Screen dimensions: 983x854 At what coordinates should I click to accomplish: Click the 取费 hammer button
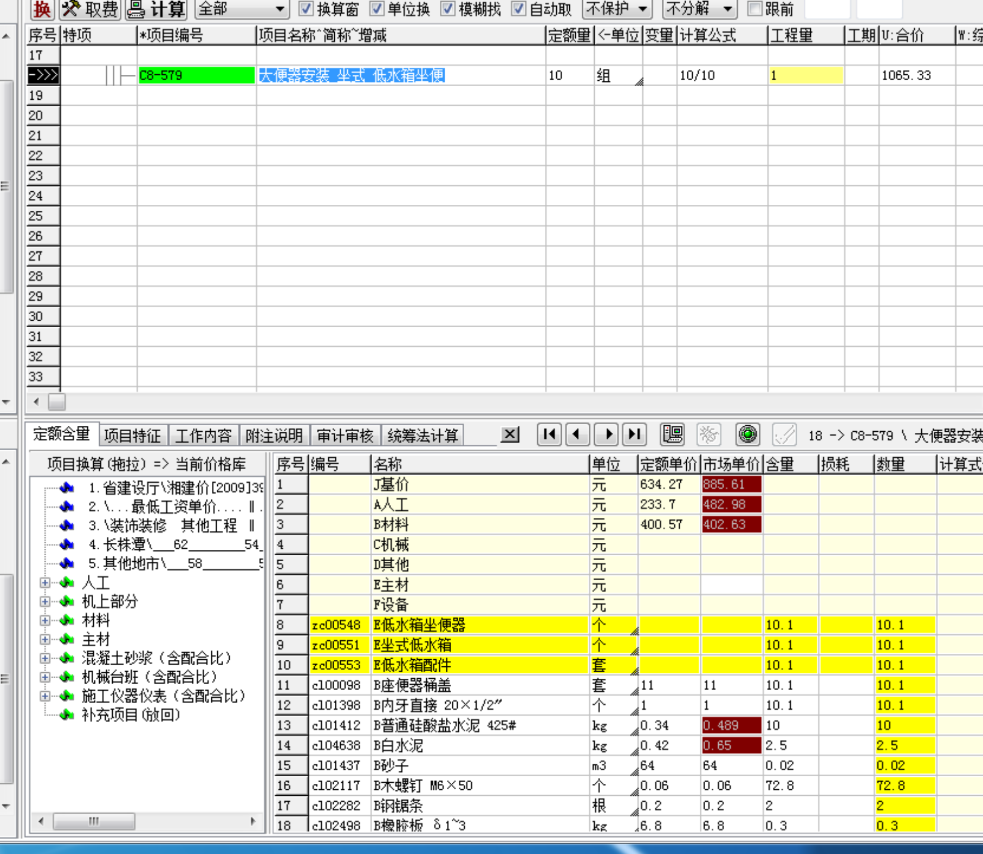[x=90, y=9]
